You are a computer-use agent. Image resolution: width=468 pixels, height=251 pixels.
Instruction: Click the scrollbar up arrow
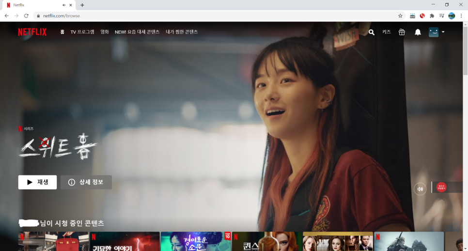(x=465, y=24)
